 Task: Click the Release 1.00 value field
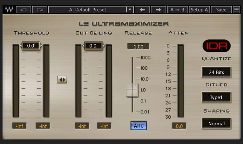coord(138,47)
